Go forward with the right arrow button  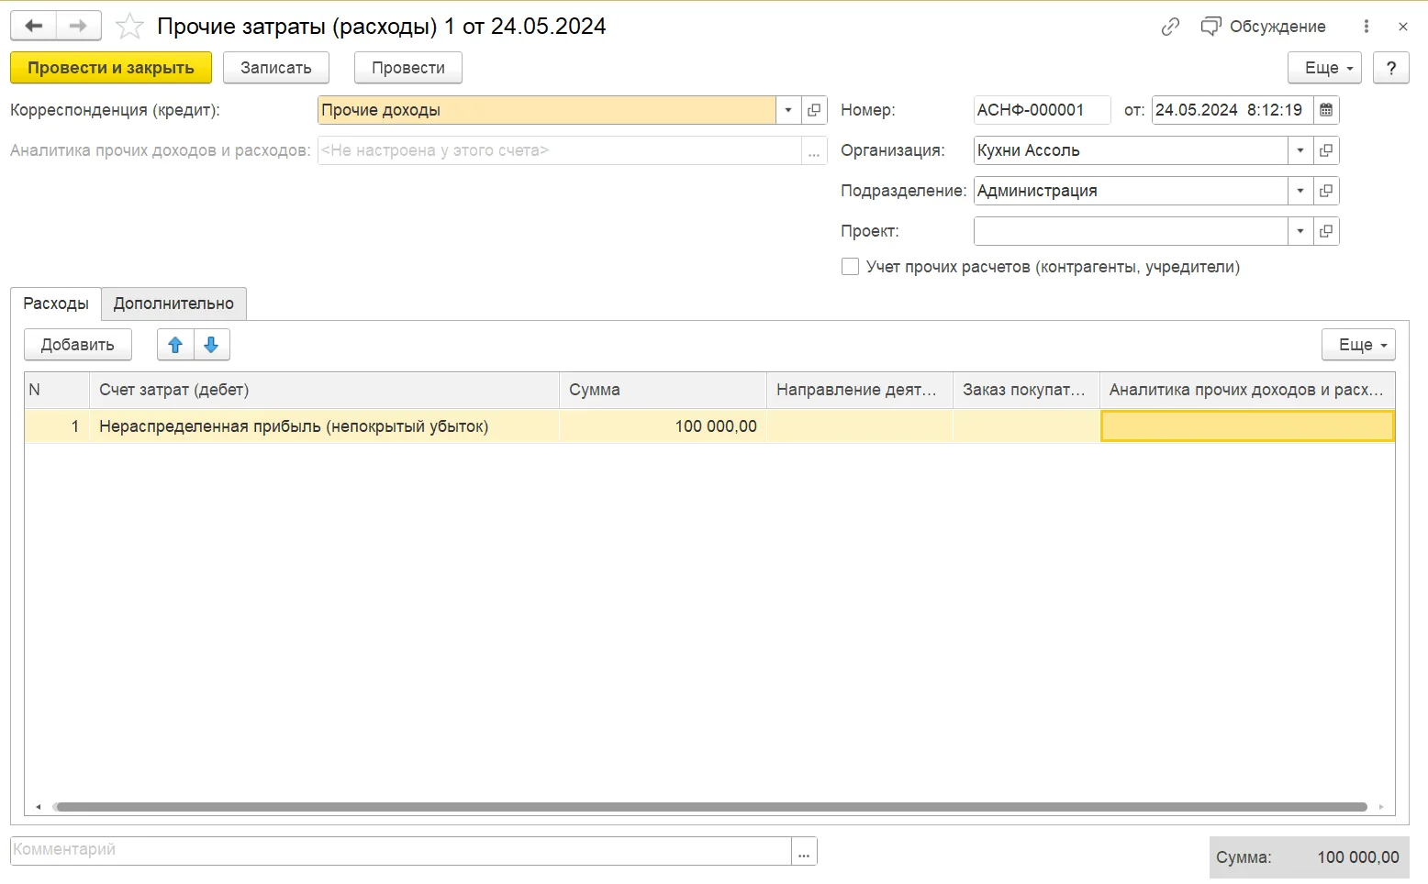pyautogui.click(x=79, y=27)
